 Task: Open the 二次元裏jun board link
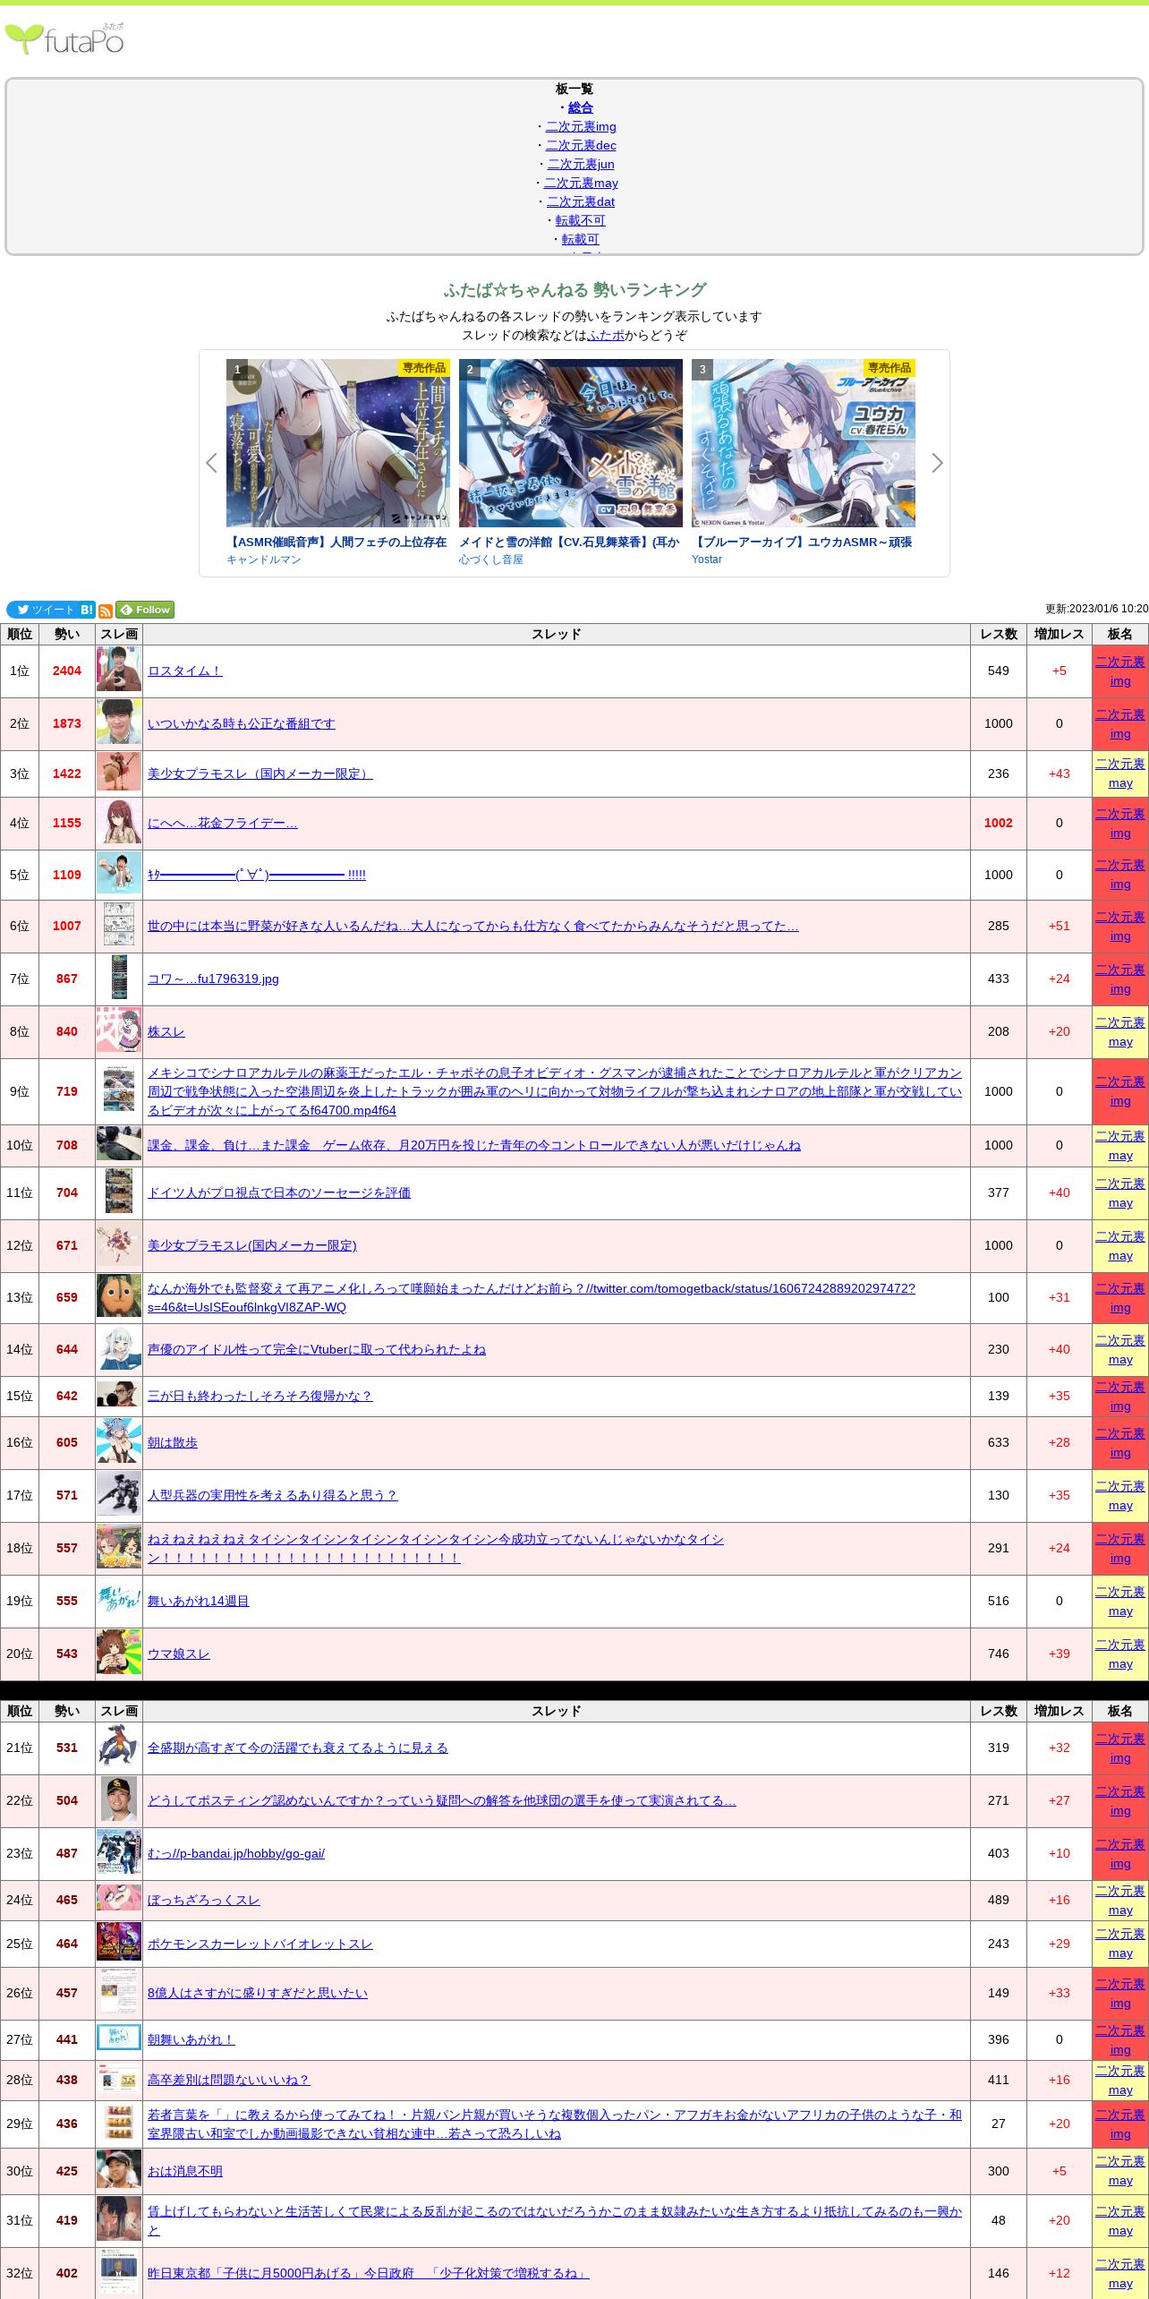[x=581, y=164]
